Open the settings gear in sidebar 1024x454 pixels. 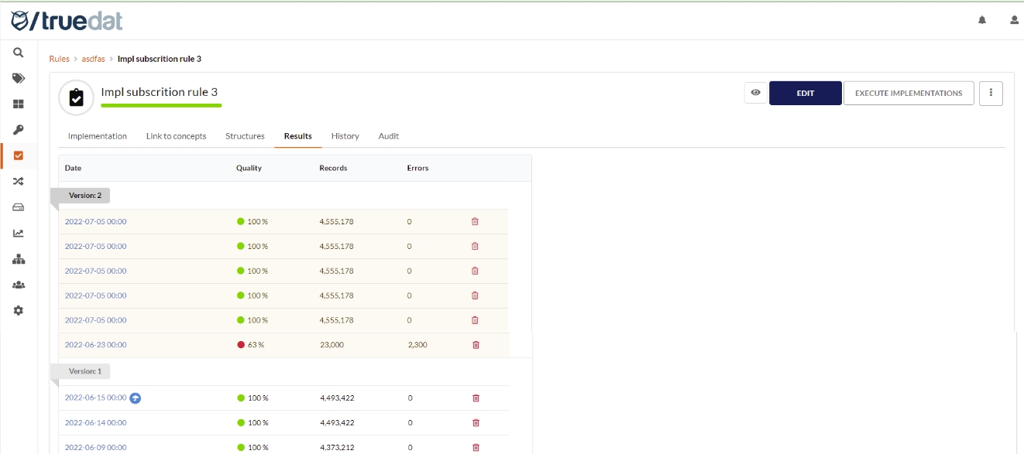pos(19,310)
